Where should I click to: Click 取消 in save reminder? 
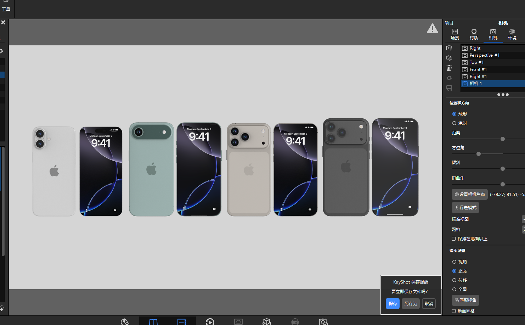coord(429,304)
